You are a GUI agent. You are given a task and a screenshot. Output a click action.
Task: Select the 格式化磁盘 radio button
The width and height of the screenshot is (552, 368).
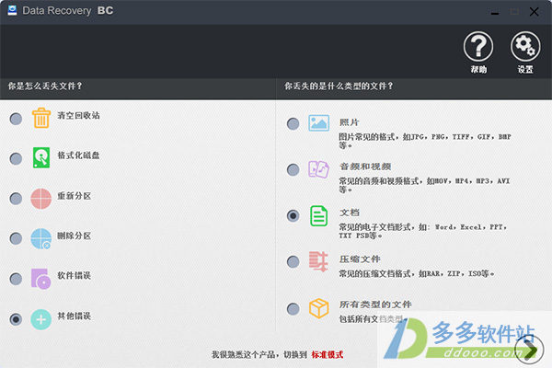16,159
